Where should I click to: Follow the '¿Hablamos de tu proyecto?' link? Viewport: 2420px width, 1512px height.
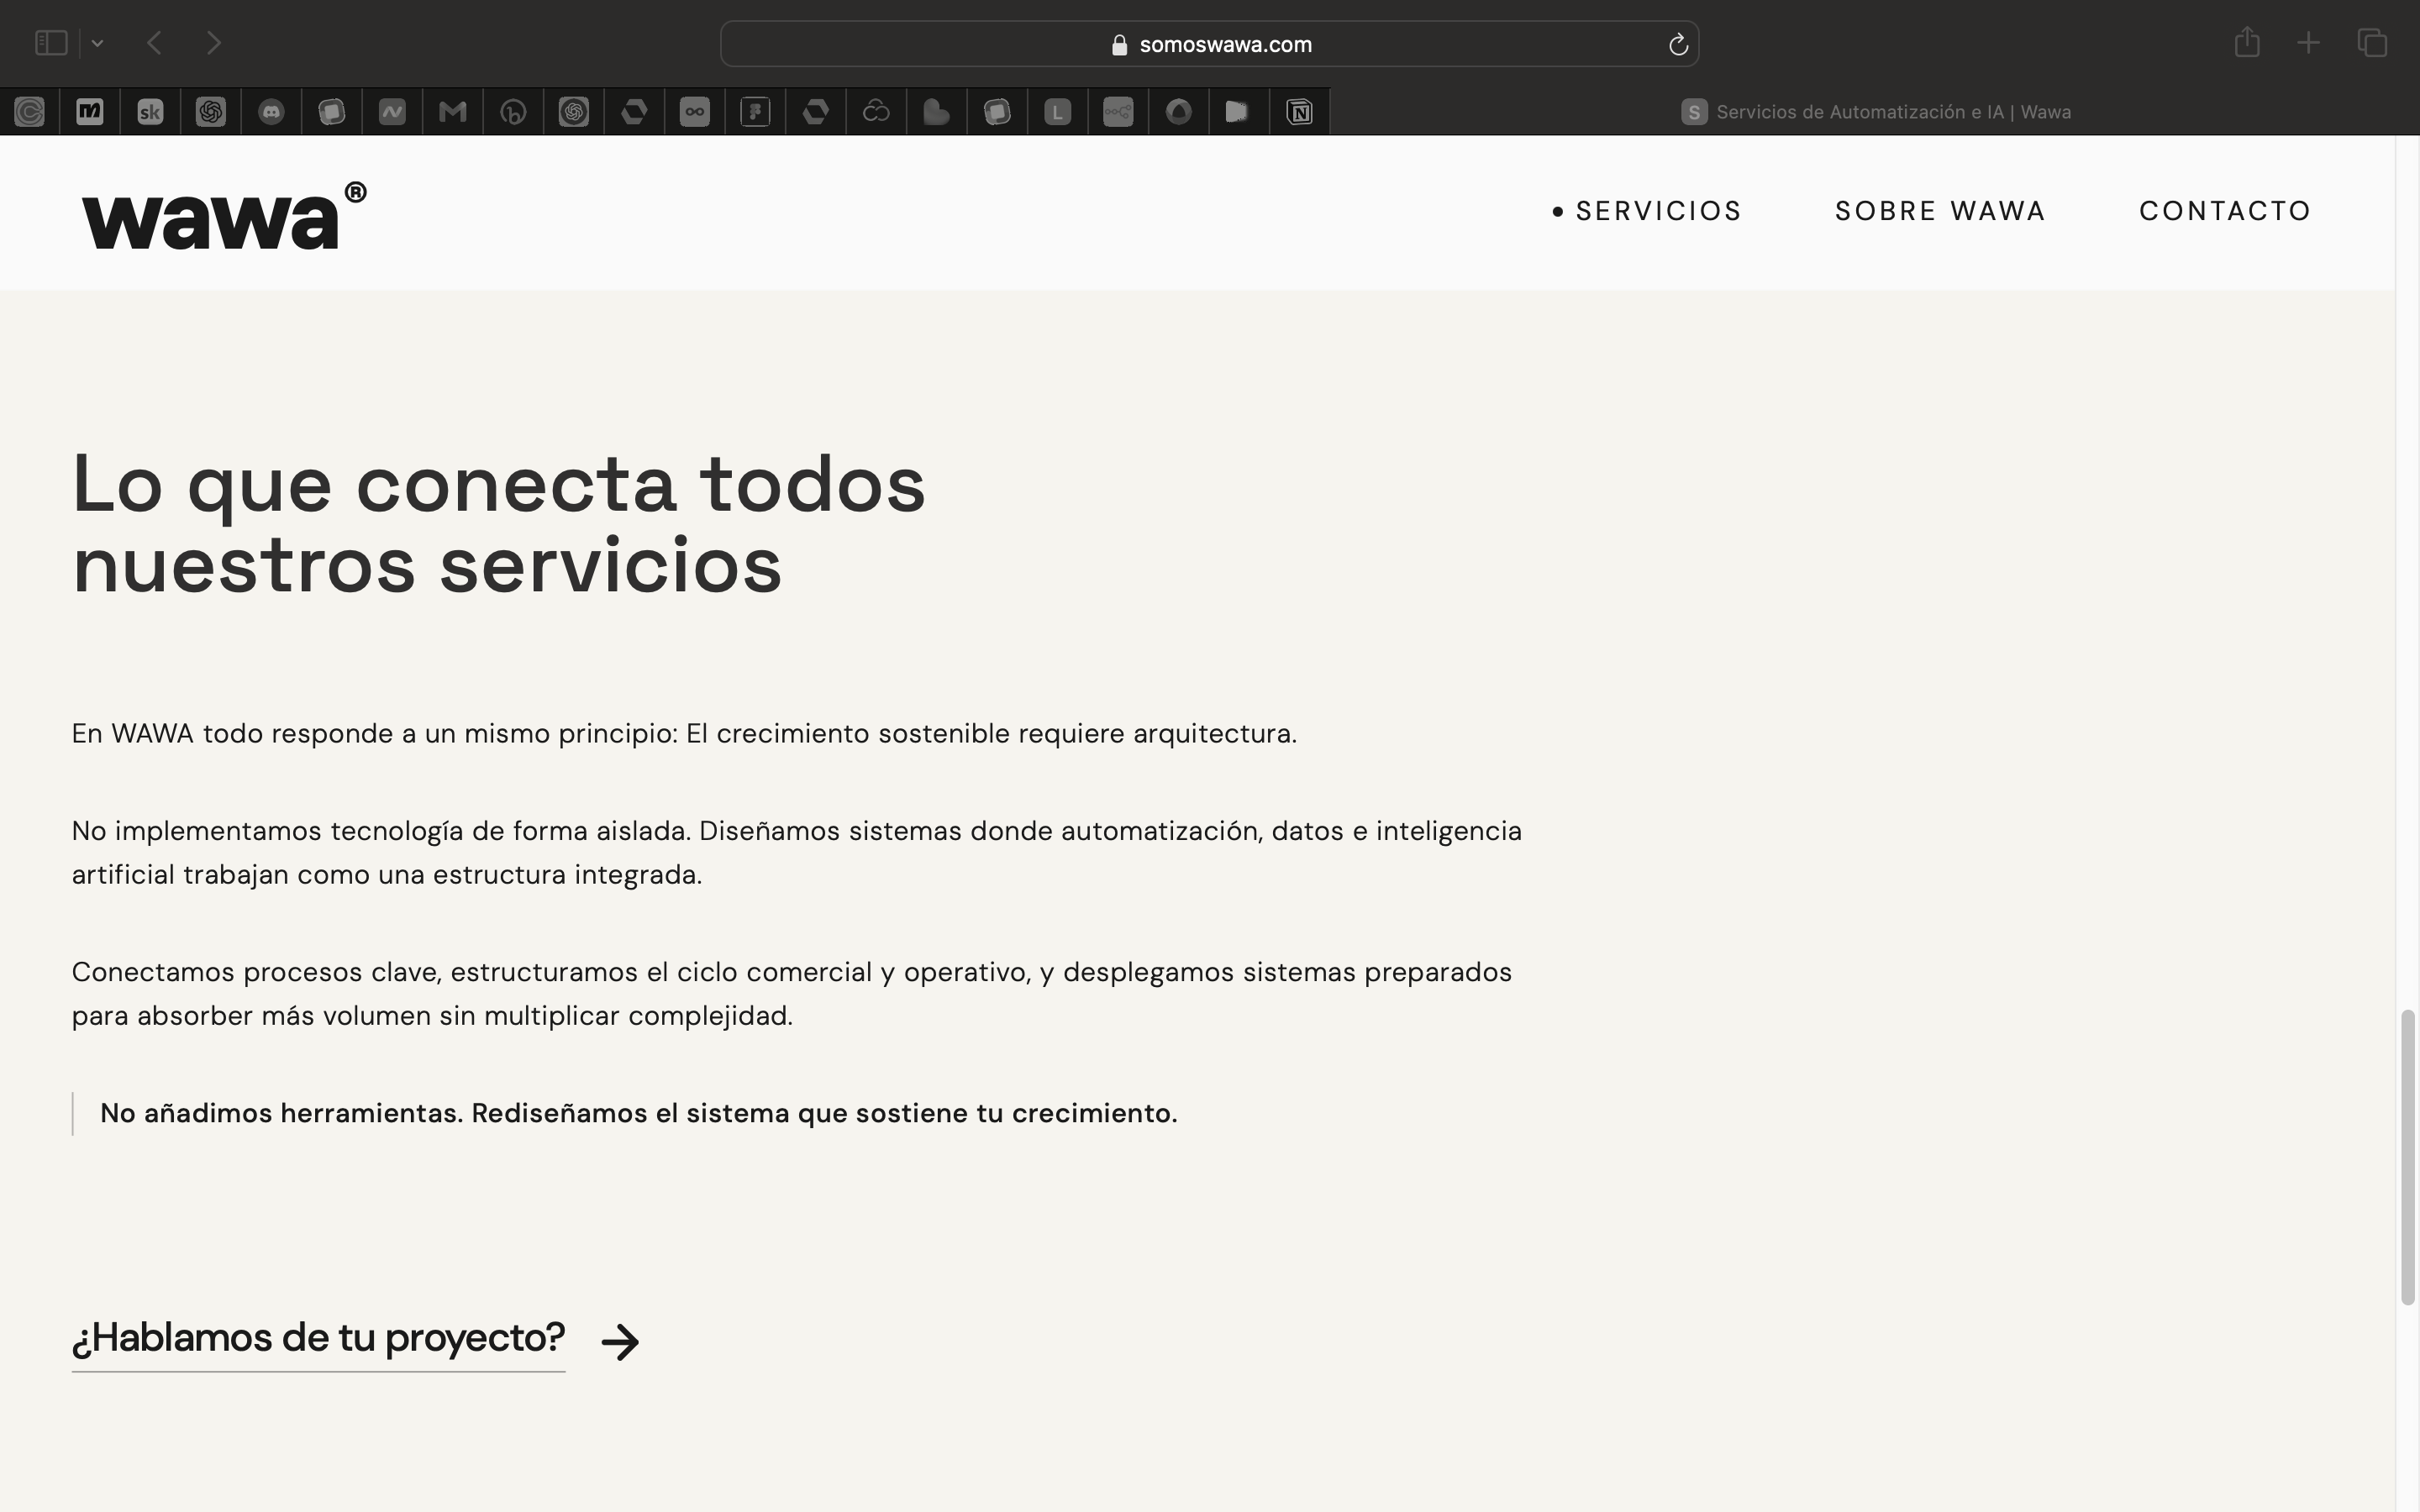[318, 1338]
